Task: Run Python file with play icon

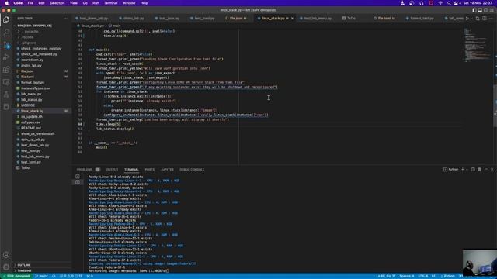Action: click(467, 19)
